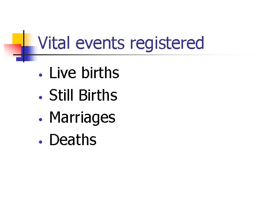Select the "Still Births" list item text

(83, 95)
